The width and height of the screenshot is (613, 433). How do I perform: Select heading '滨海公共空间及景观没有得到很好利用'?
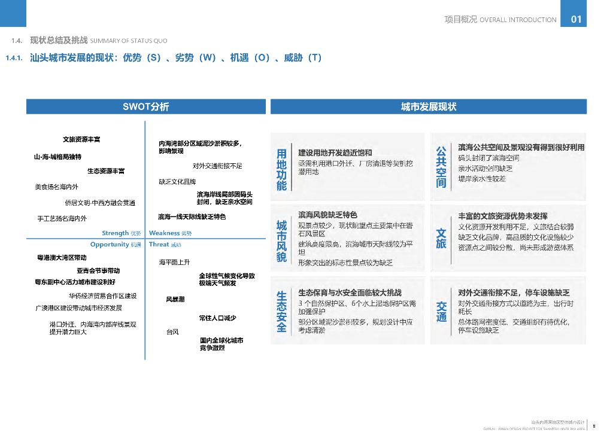(x=521, y=147)
